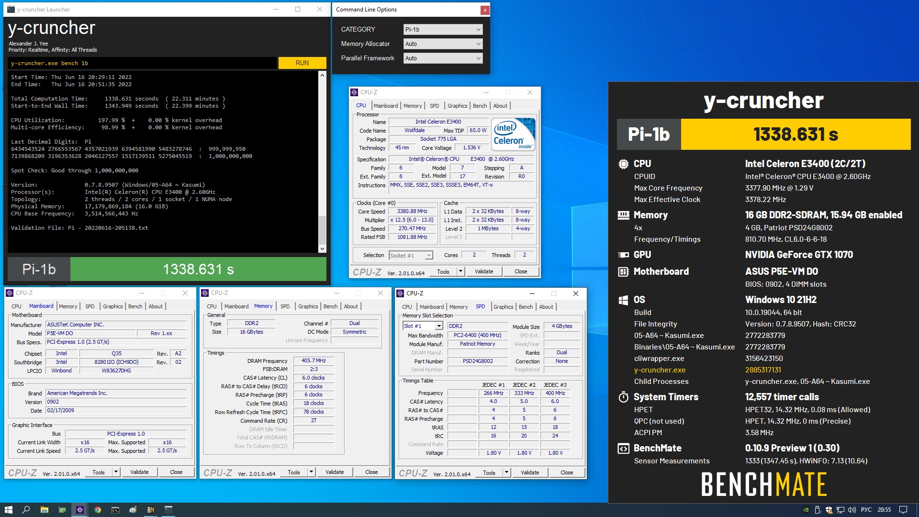Launch Google Chrome from taskbar
919x517 pixels.
[x=98, y=510]
